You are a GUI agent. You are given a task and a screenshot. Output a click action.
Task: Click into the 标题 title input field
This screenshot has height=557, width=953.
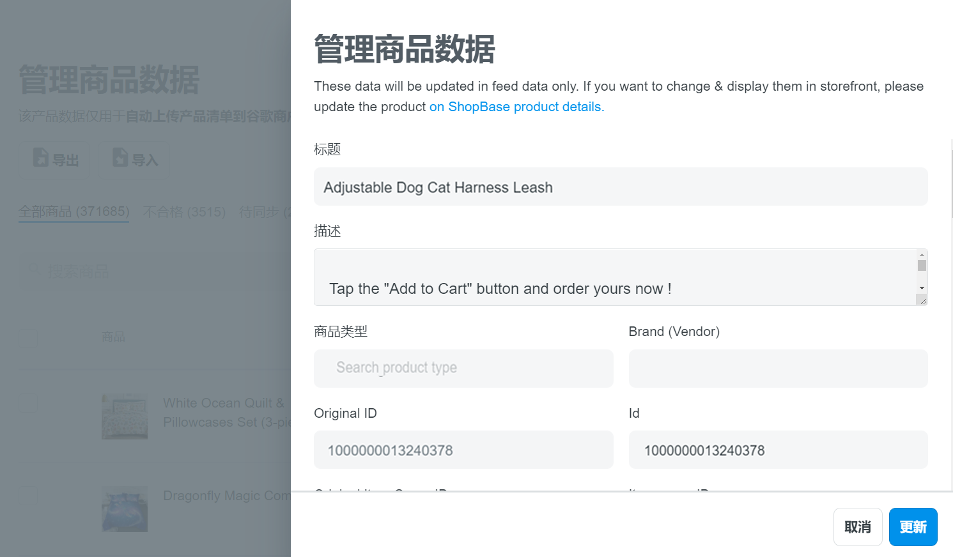point(620,187)
